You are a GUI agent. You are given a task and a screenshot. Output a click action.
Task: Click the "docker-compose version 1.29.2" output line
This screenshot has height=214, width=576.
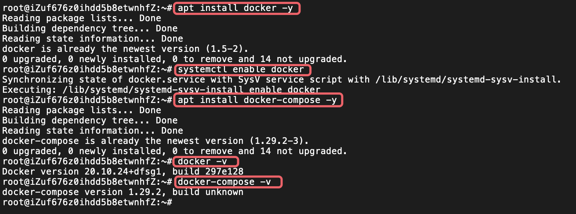[x=123, y=192]
